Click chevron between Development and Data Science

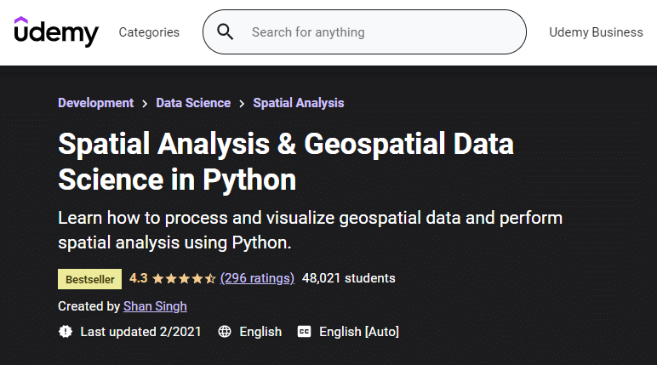coord(145,104)
